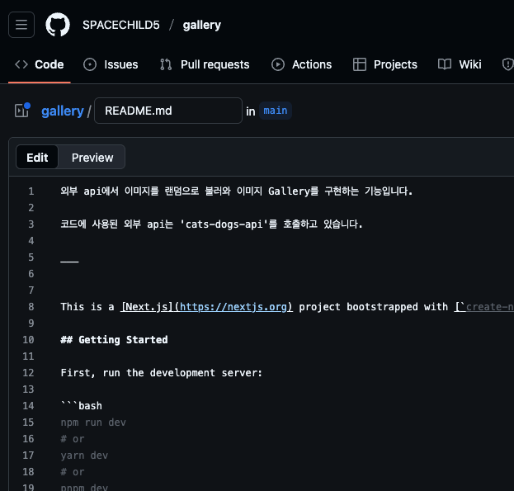Viewport: 514px width, 491px height.
Task: Switch to the Preview mode
Action: point(92,158)
